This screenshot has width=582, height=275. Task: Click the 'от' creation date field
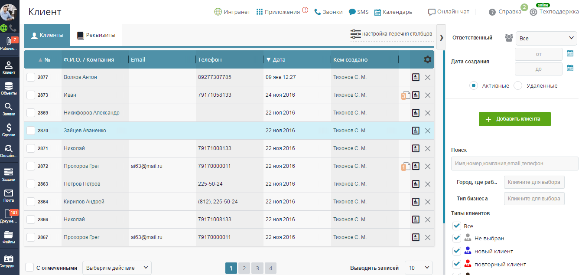pos(539,54)
